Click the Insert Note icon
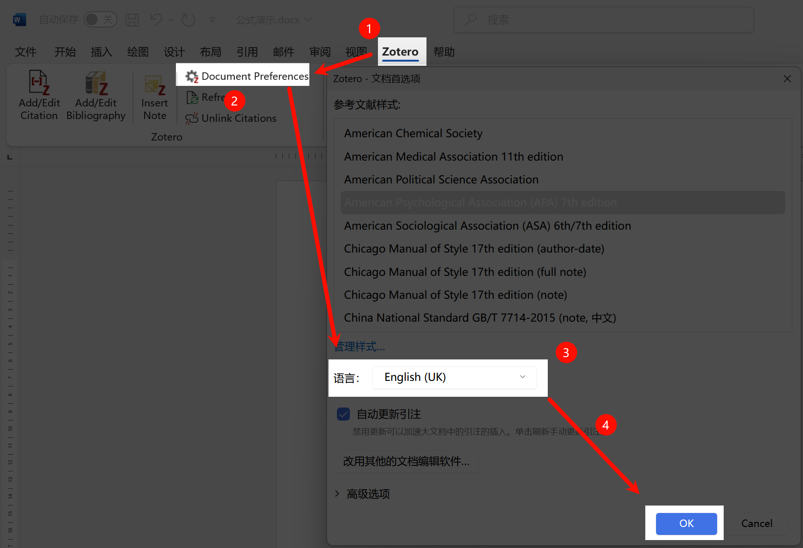The image size is (803, 548). pos(154,85)
